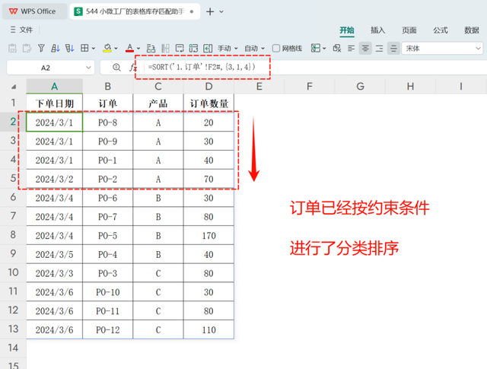Open the table style dropdown arrow

coord(324,49)
